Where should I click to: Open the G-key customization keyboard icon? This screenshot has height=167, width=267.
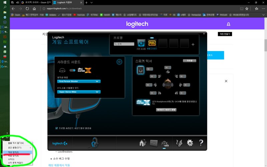[x=154, y=143]
